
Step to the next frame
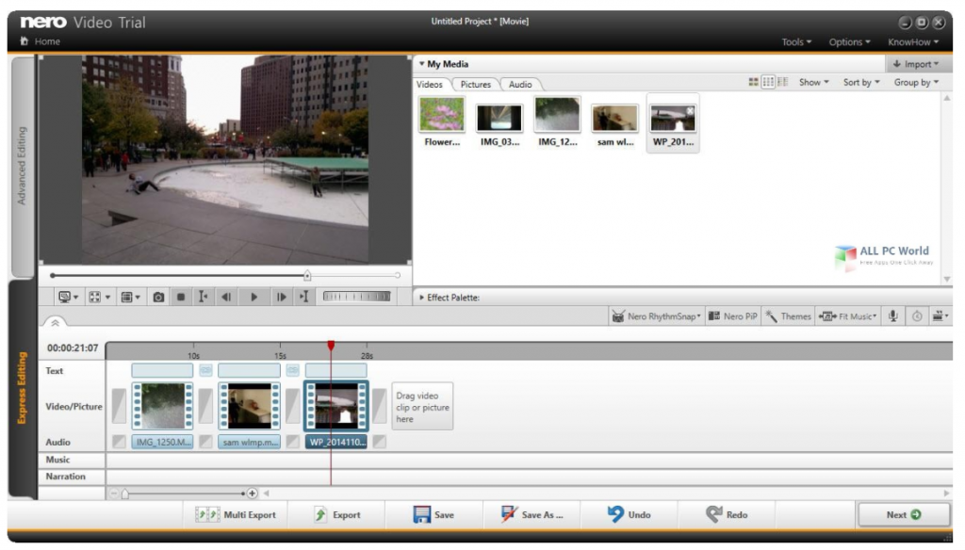(x=281, y=298)
